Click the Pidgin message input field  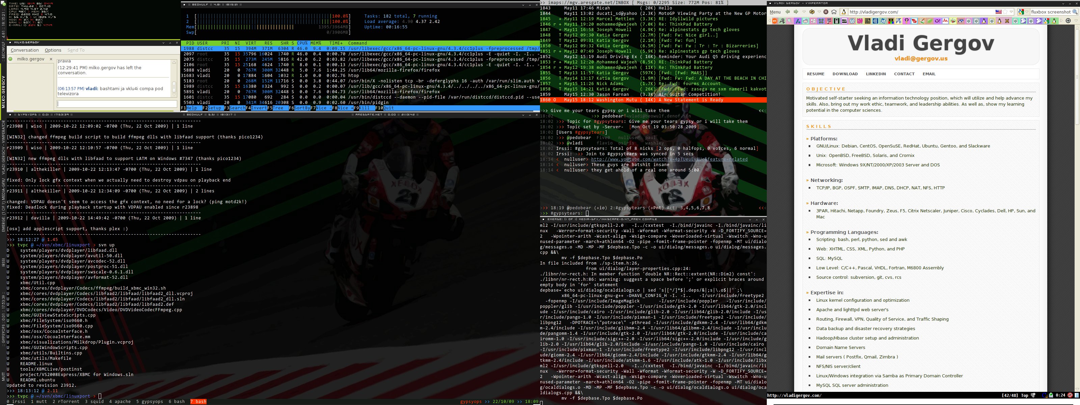(116, 104)
